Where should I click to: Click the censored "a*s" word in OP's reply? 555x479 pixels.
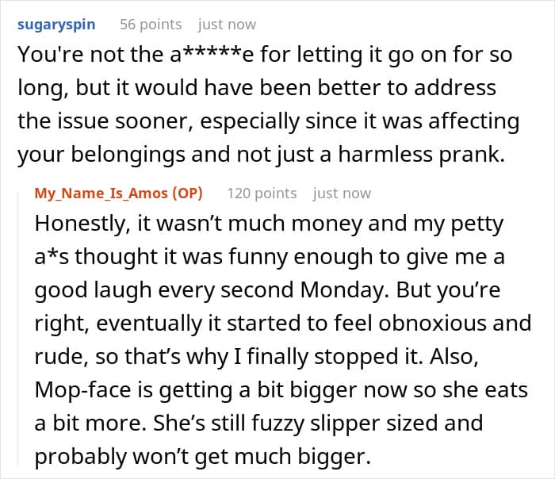(x=53, y=257)
